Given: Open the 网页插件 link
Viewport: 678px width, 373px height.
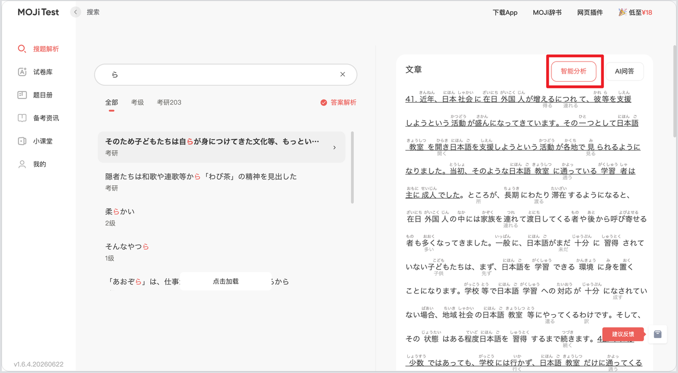Looking at the screenshot, I should pos(590,12).
